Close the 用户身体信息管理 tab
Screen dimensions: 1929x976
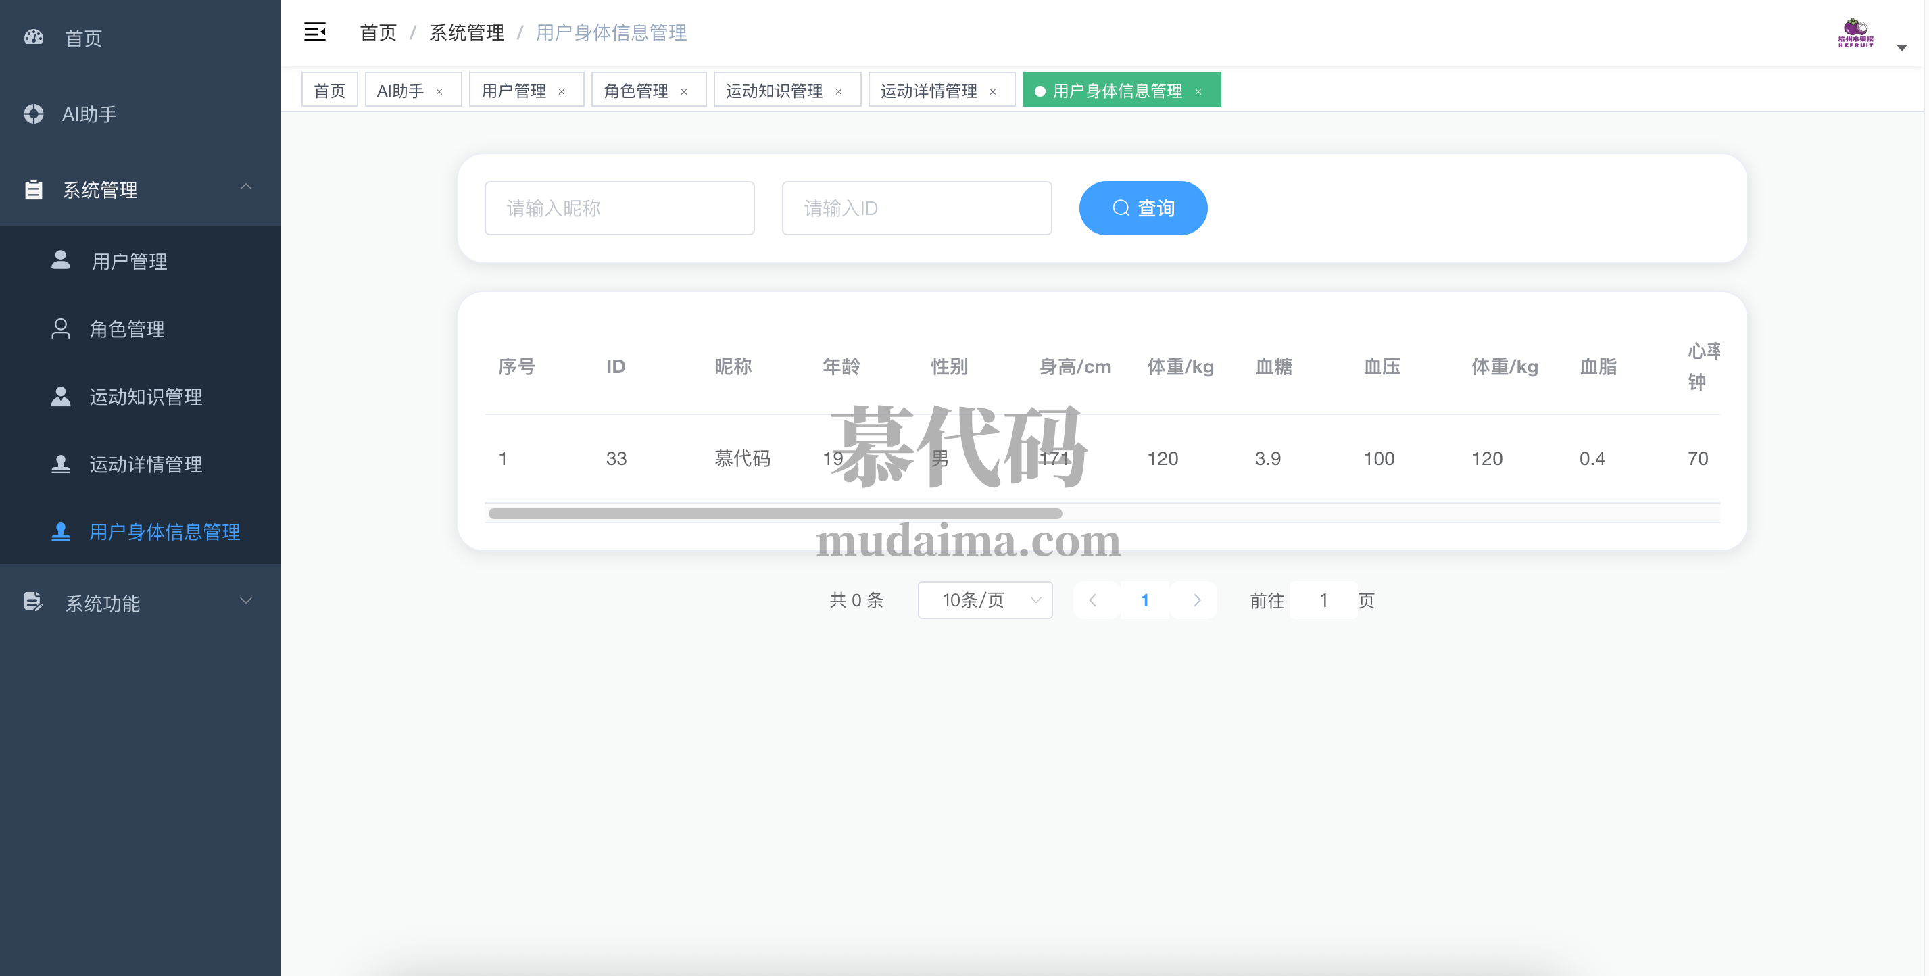point(1198,91)
